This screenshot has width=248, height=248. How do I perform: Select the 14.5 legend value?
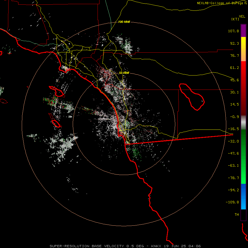234,104
